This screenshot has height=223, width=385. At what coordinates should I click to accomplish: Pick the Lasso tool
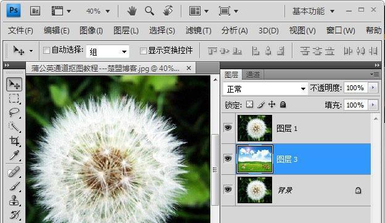click(14, 112)
